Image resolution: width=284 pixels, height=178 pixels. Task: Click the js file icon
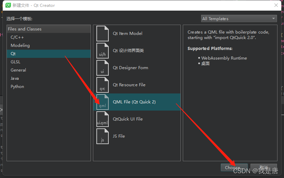[103, 136]
